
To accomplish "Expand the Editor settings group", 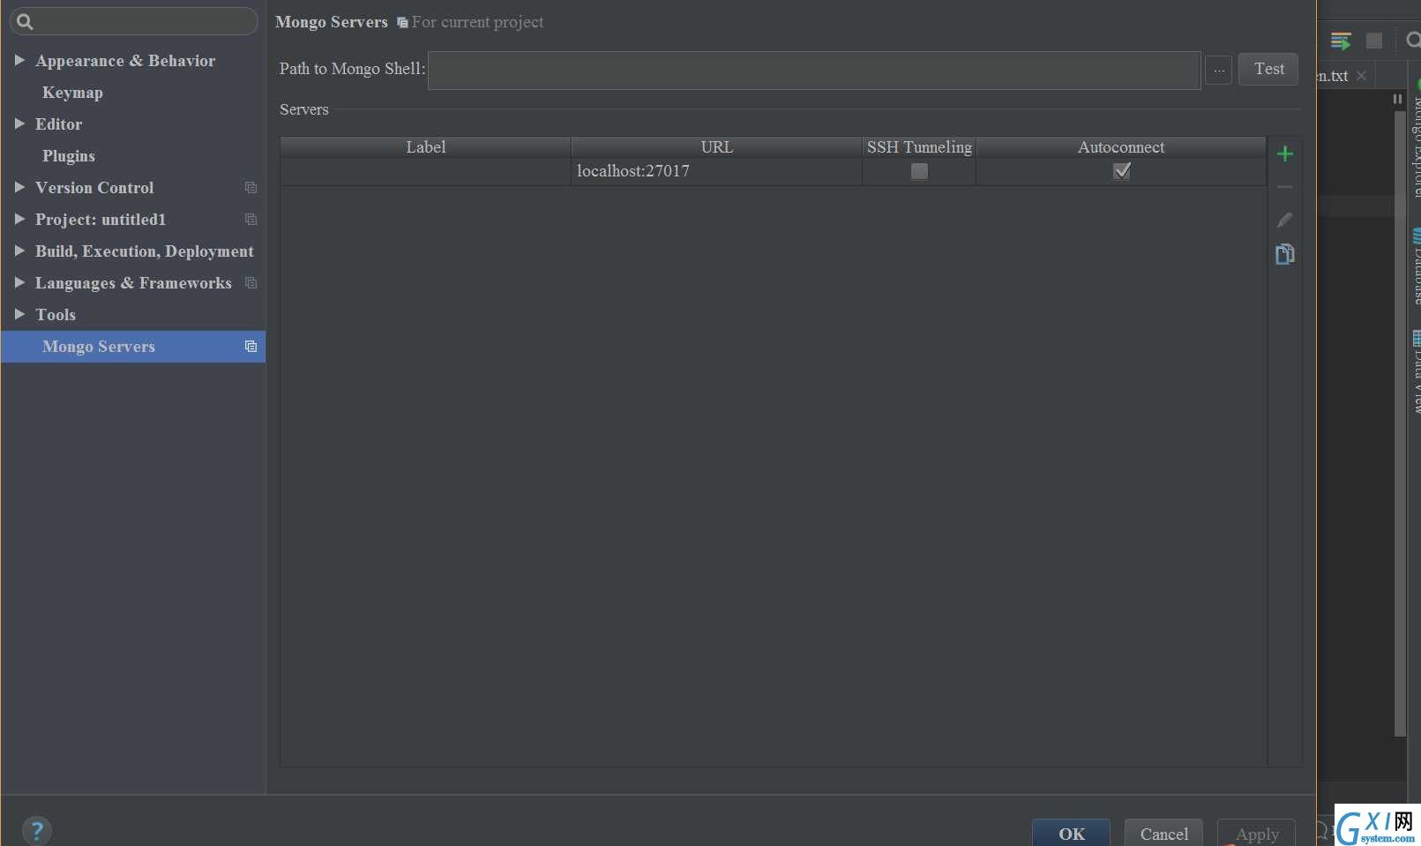I will tap(19, 124).
